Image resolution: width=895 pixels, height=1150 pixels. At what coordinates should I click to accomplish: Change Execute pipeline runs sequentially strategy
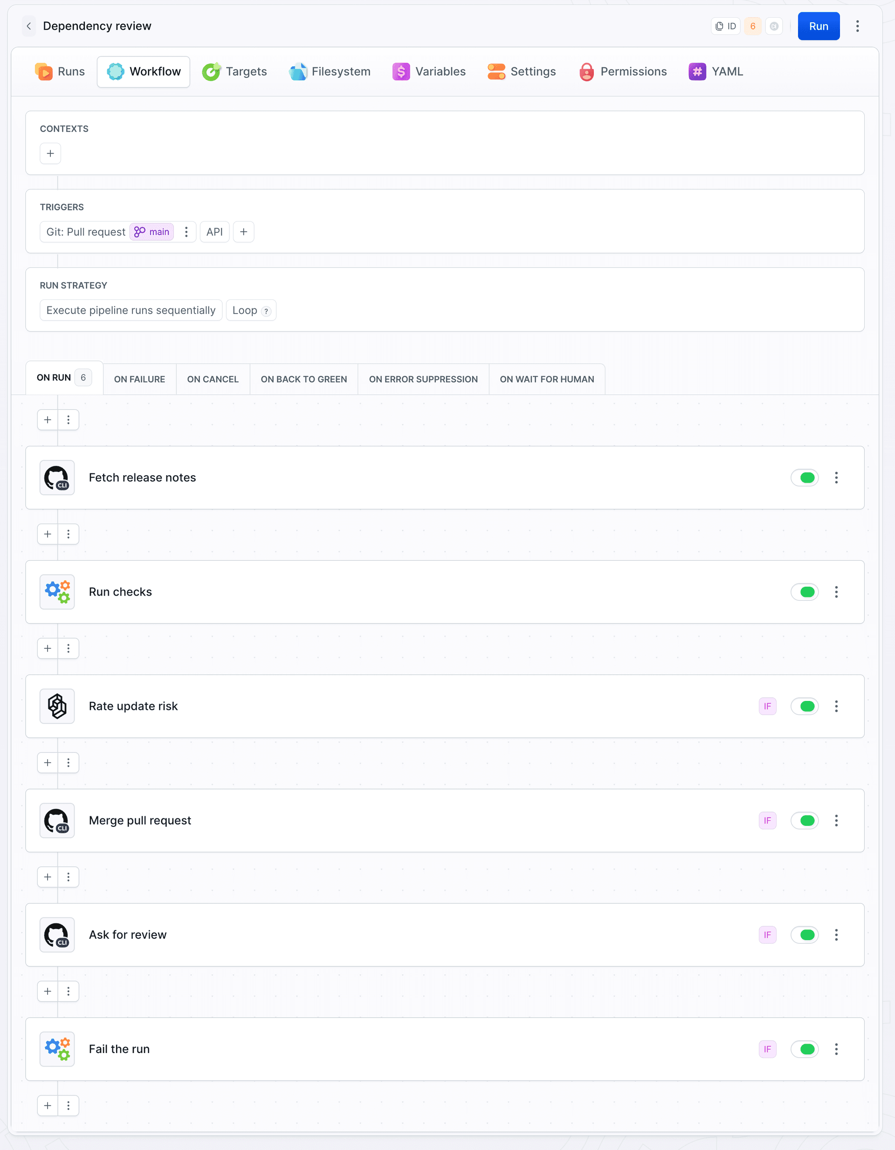131,311
